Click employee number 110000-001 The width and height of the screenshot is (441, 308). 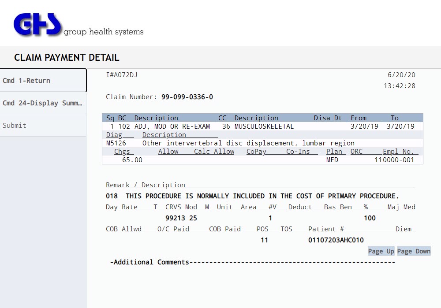[x=394, y=160]
